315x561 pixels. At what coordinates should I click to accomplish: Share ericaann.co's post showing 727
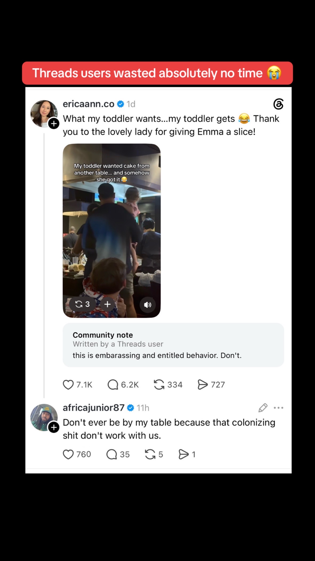(x=203, y=385)
